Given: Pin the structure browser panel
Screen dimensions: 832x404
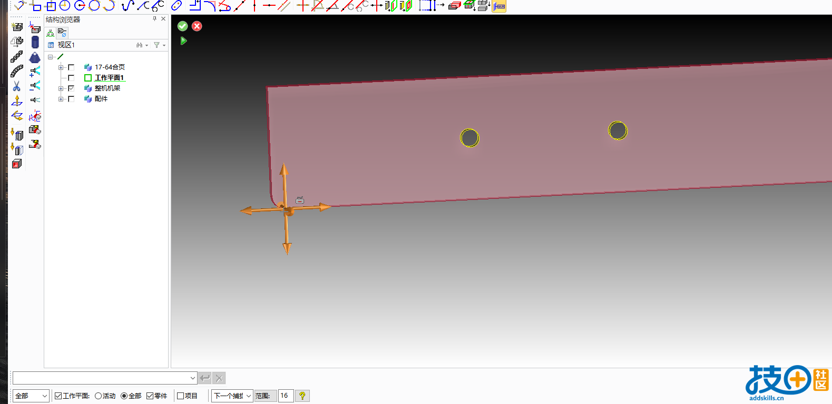Looking at the screenshot, I should [154, 19].
